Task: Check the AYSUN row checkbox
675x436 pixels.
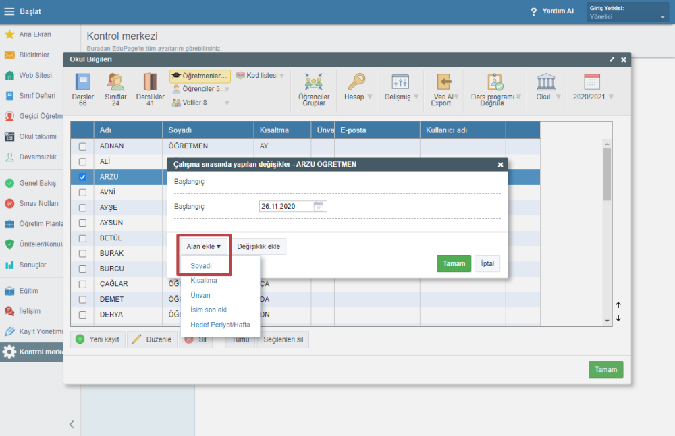Action: pyautogui.click(x=82, y=223)
